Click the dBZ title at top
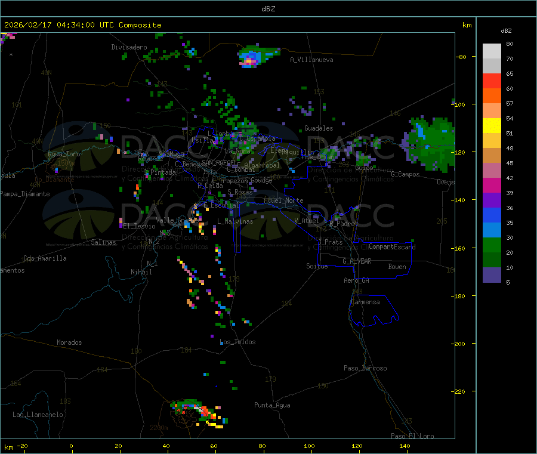This screenshot has width=537, height=454. coord(268,9)
